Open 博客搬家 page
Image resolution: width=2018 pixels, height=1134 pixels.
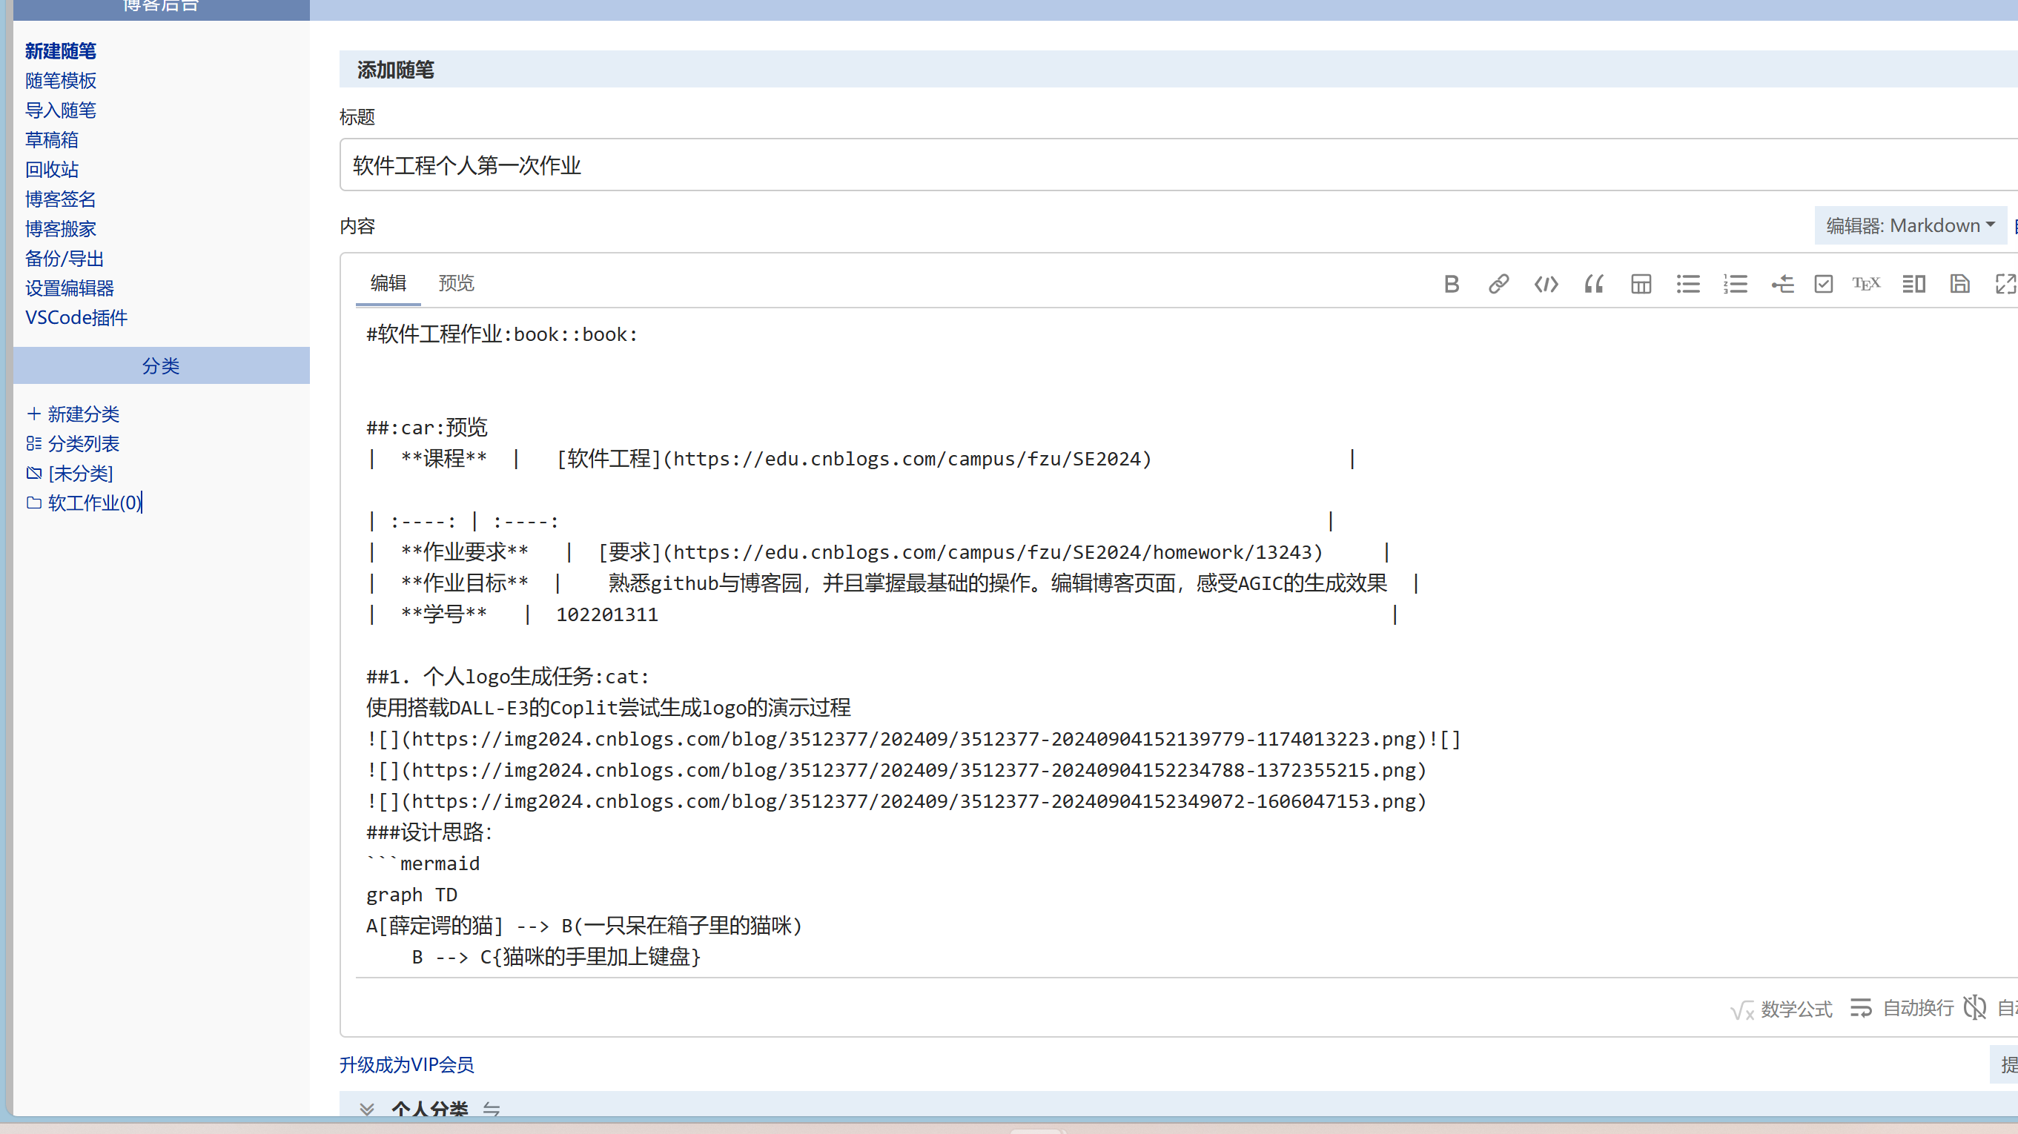tap(60, 229)
